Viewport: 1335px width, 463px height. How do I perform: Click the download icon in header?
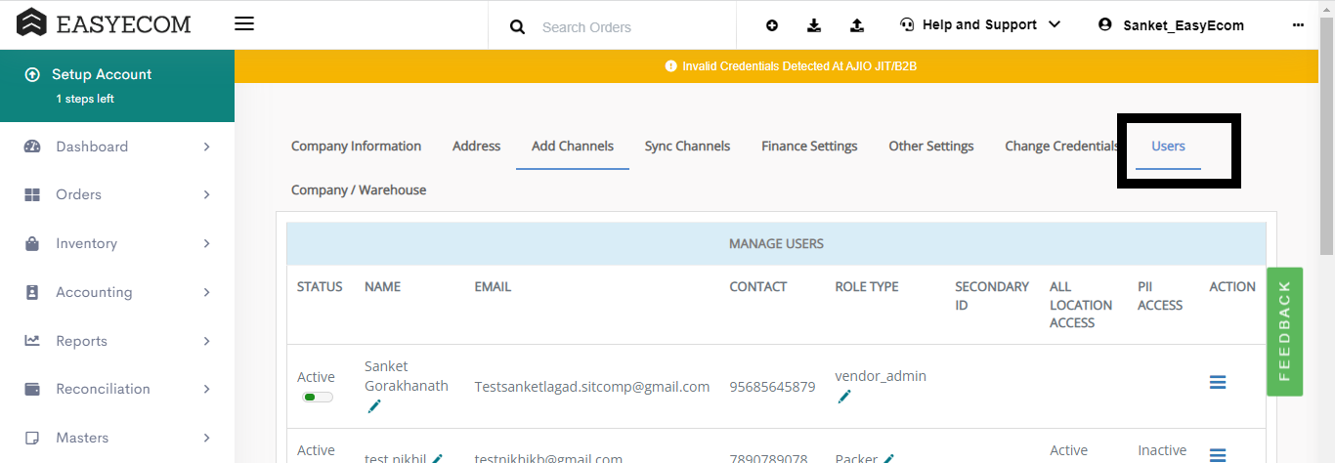tap(814, 25)
